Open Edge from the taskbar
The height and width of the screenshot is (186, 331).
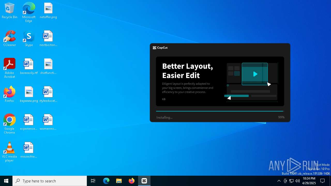point(106,181)
